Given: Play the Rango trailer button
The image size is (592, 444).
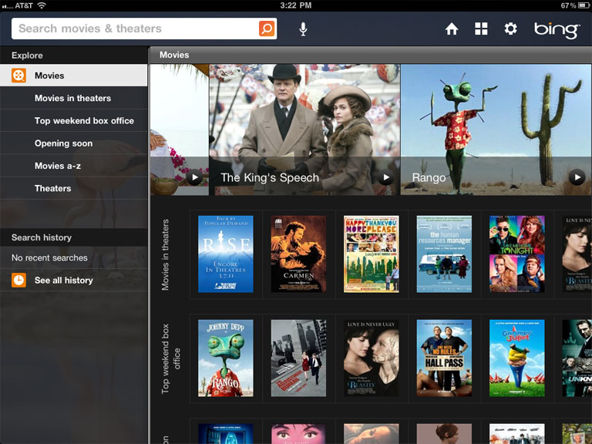Looking at the screenshot, I should [577, 177].
